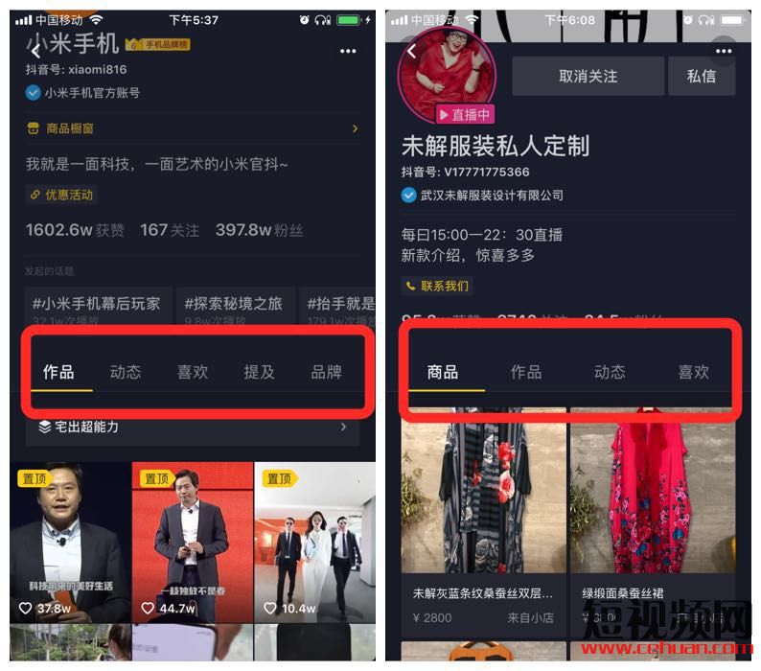This screenshot has height=671, width=761.
Task: Switch to the 品牌 tab
Action: 326,372
